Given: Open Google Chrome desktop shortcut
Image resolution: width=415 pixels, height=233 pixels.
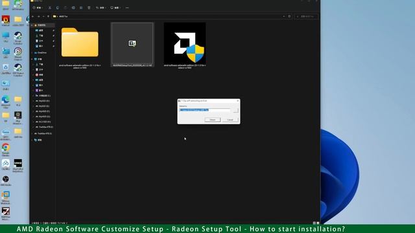Looking at the screenshot, I should (x=6, y=150).
